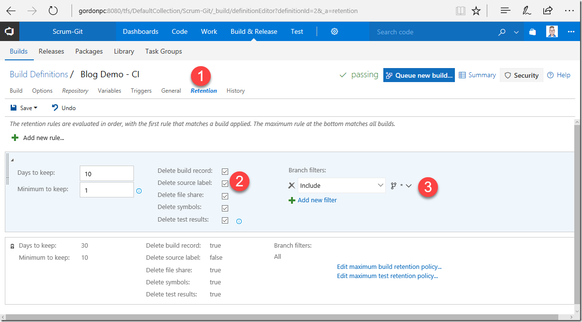
Task: Open the Dashboards hub
Action: [141, 31]
